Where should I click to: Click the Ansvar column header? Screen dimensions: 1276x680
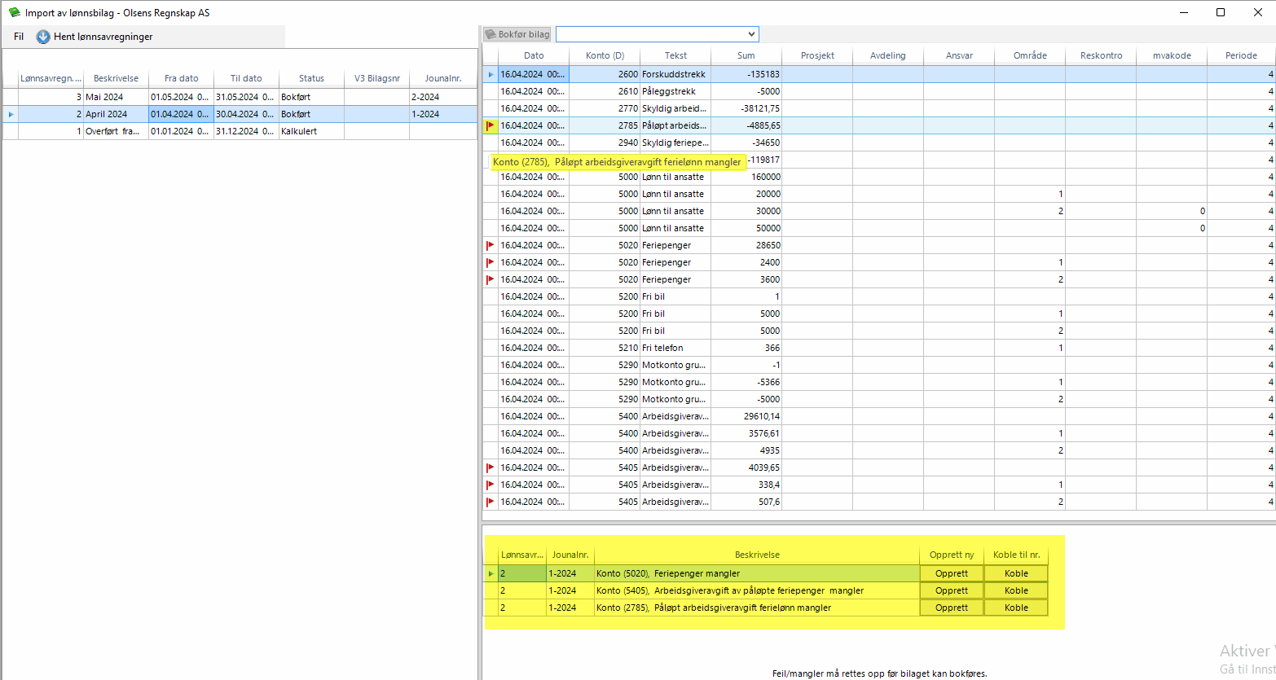(x=959, y=55)
